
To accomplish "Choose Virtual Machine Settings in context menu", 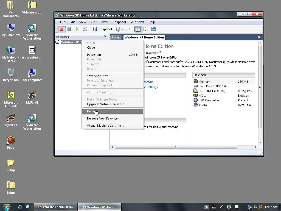I will click(113, 126).
